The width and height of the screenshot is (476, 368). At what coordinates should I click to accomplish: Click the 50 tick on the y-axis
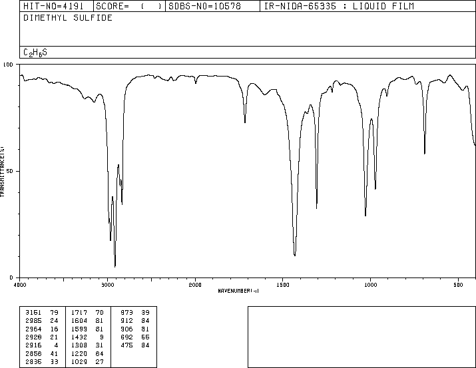point(10,171)
